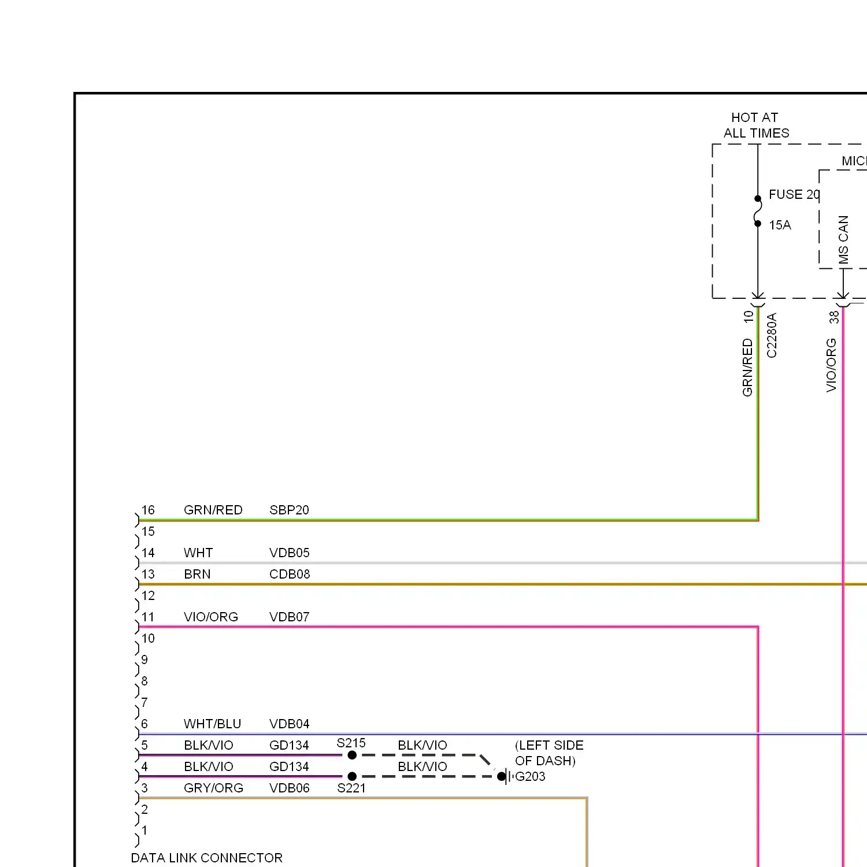This screenshot has height=867, width=867.
Task: Click VIO/ORG label on pin 11 row
Action: pyautogui.click(x=211, y=617)
